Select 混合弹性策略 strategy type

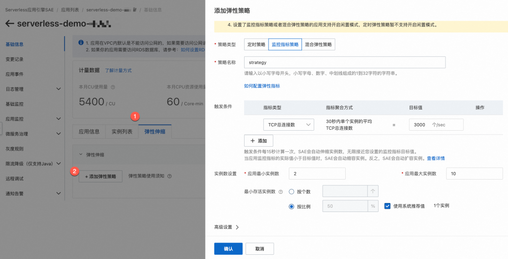coord(318,44)
